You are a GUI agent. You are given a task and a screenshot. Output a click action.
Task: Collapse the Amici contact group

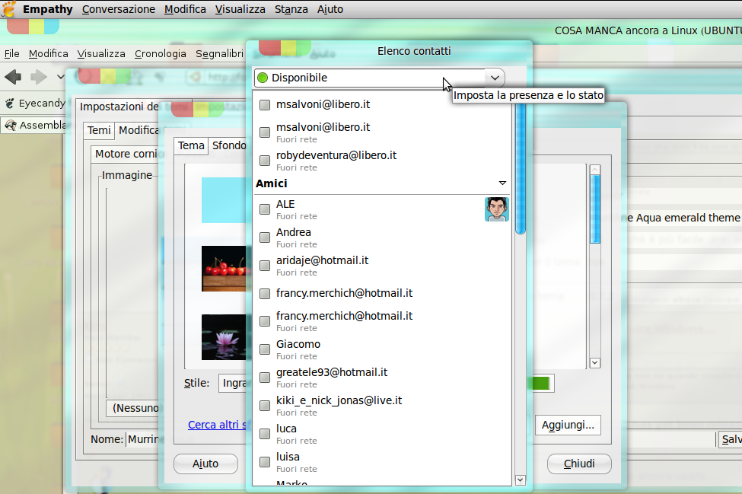502,183
